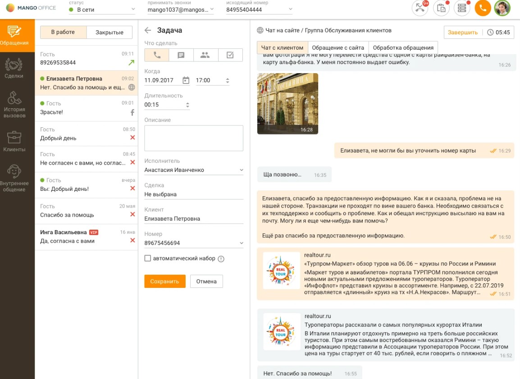Select the message task type icon
The height and width of the screenshot is (379, 520).
tap(181, 55)
